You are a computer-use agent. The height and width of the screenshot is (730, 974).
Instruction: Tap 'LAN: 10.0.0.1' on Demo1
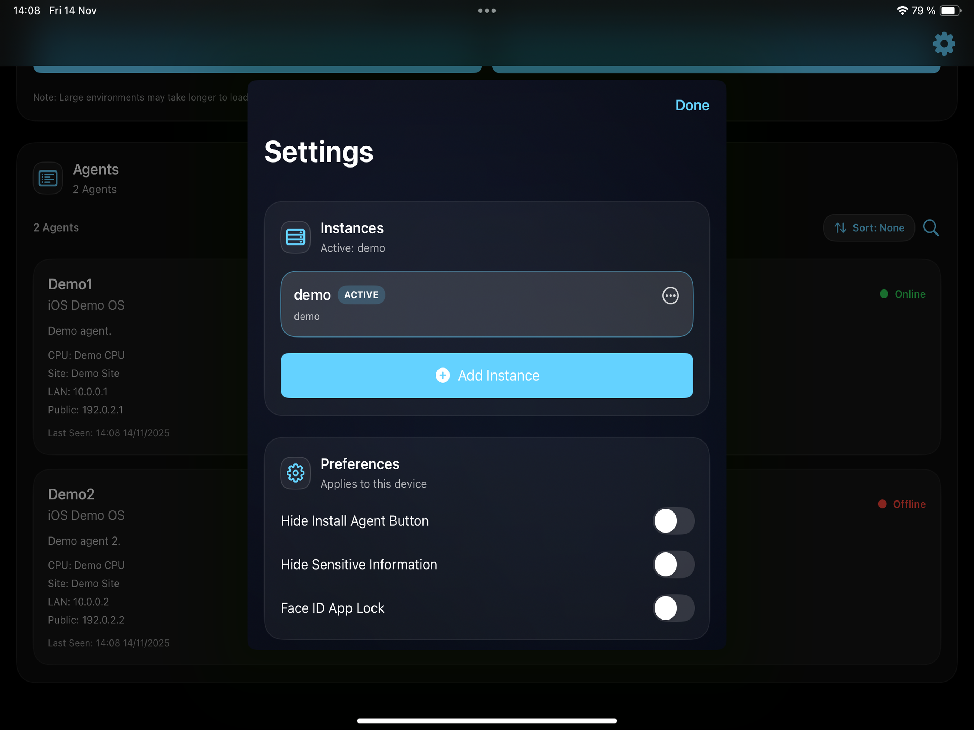[77, 391]
